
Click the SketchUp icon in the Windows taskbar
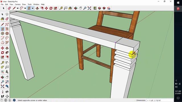click(178, 8)
